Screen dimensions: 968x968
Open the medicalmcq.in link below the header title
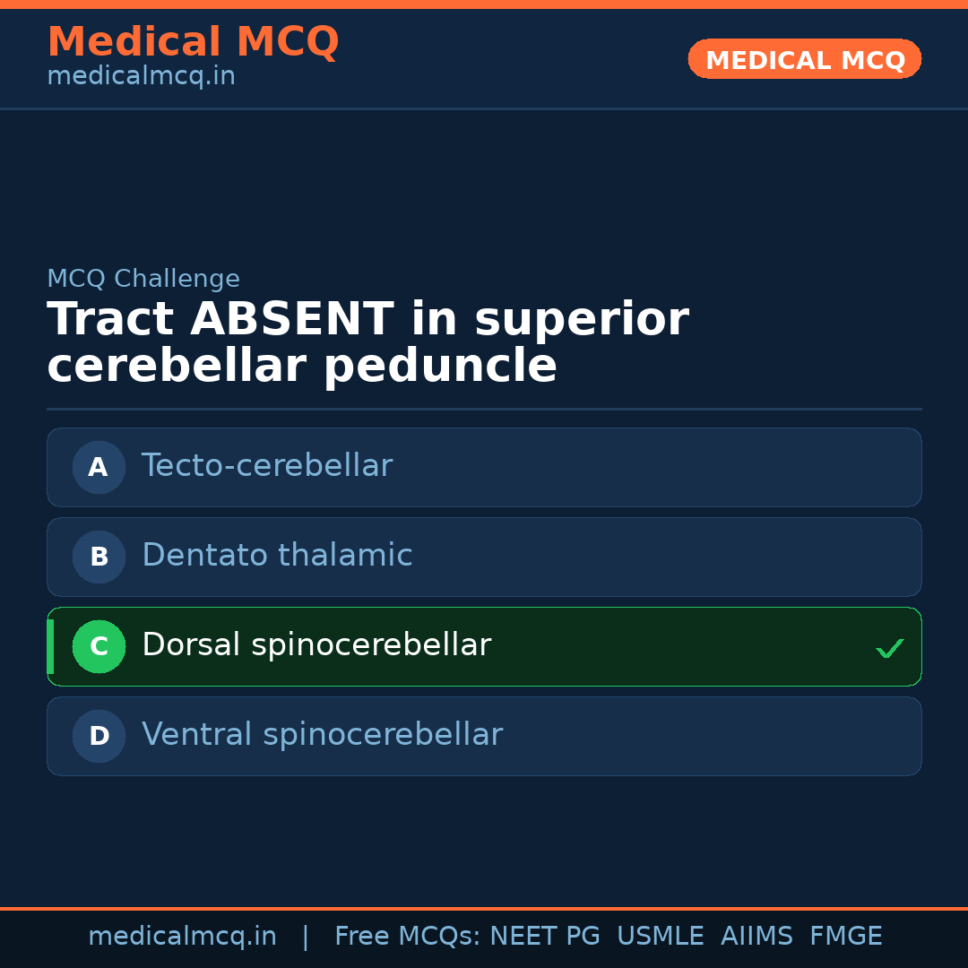click(141, 77)
